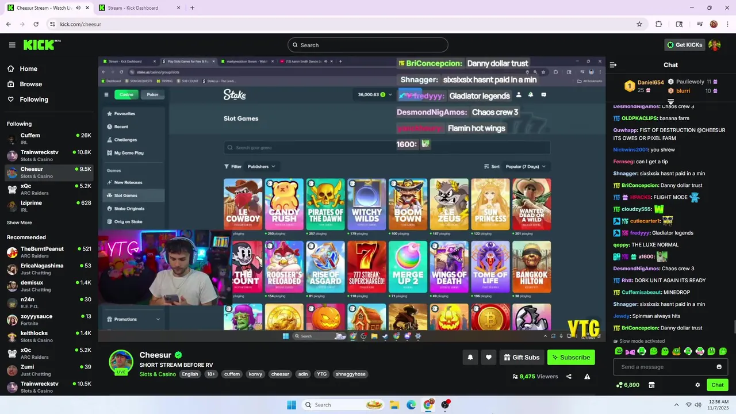This screenshot has height=414, width=736.
Task: Go to Browse in the sidebar
Action: (25, 84)
